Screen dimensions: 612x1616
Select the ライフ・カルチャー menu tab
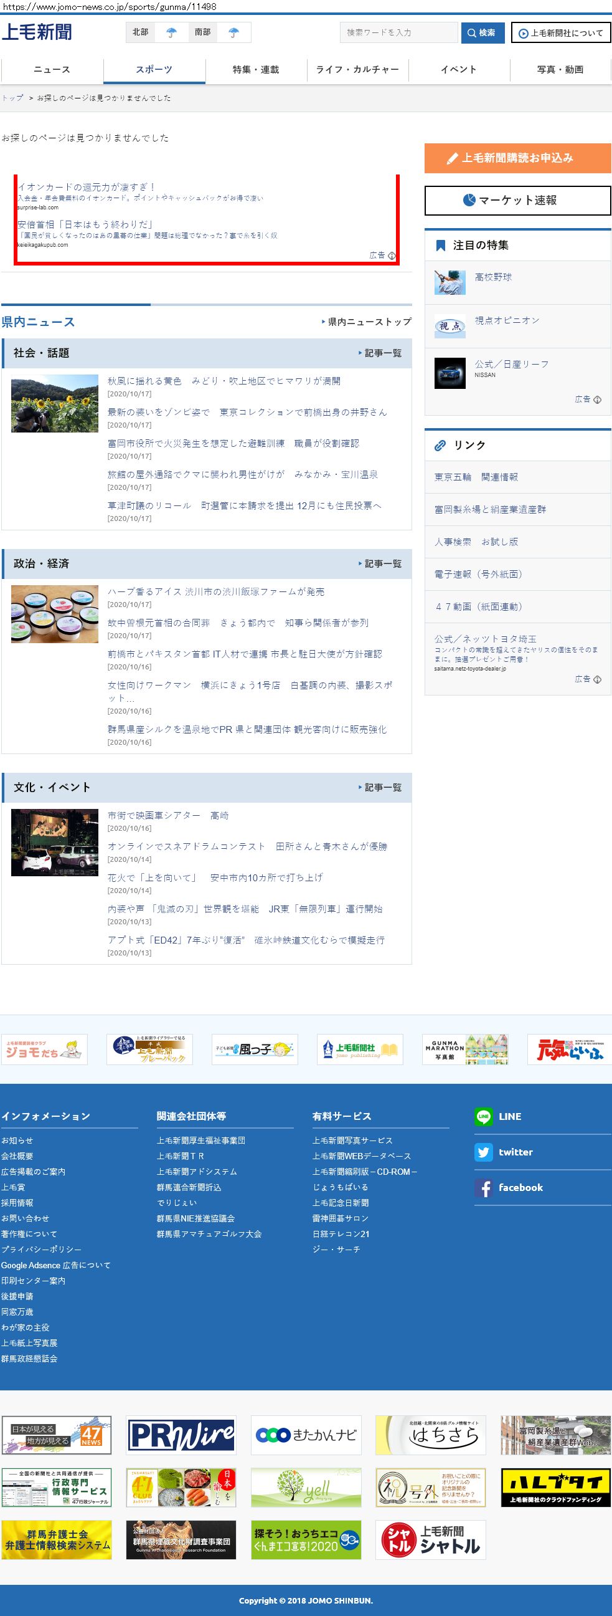(x=357, y=70)
